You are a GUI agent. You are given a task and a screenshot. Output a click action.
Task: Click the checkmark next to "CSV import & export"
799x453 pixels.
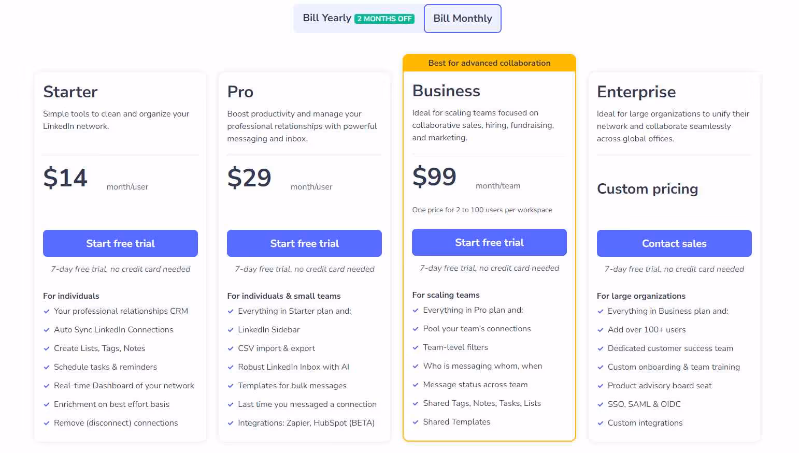point(231,348)
